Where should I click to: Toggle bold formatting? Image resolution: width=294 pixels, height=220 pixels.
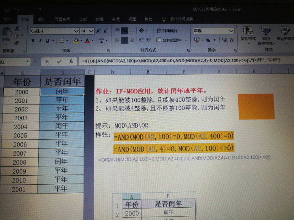coord(33,41)
